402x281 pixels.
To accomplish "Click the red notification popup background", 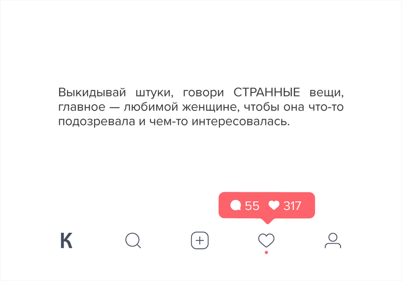I will pos(266,205).
